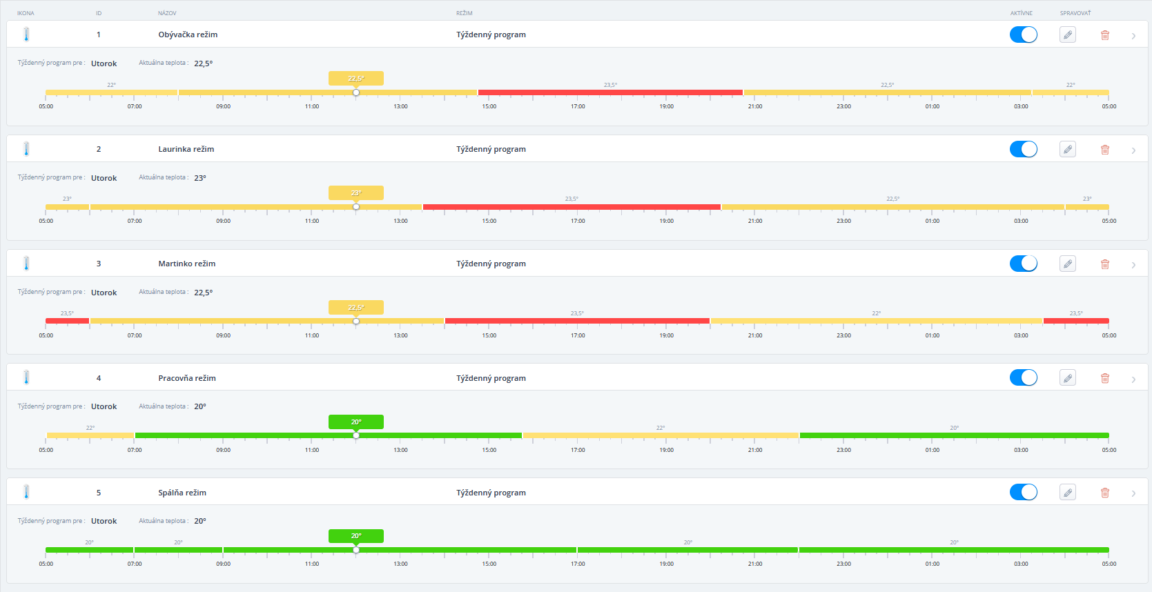Edit Laurinka režim using pencil icon
Screen dimensions: 1152x592
(1067, 149)
